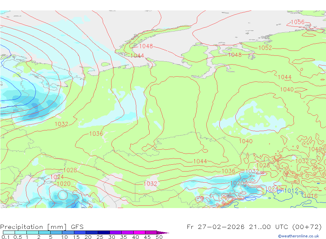Pick the 0.1–0.5 mm legend swatch
This screenshot has width=326, height=239.
(x=9, y=232)
